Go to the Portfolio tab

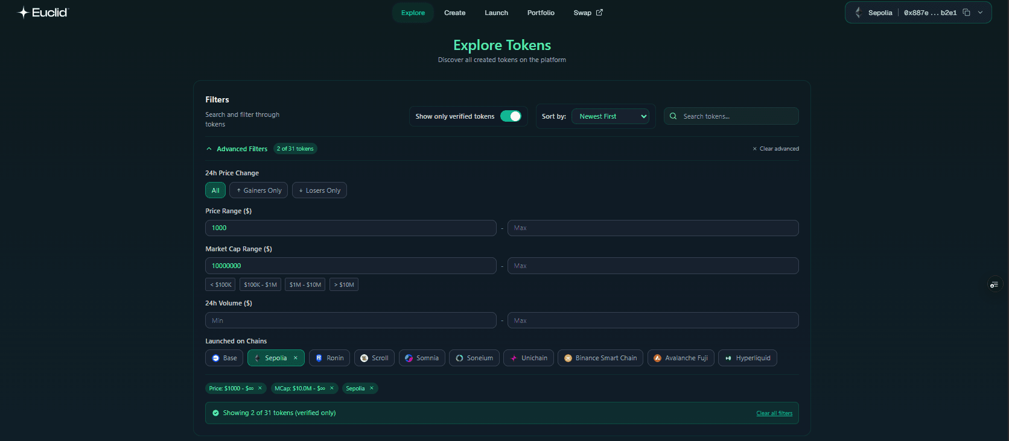[540, 13]
